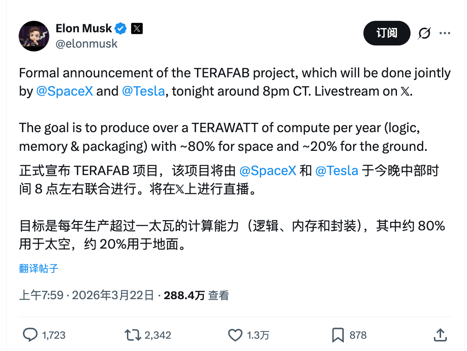467x351 pixels.
Task: Click the like count showing 1.3万
Action: coord(256,335)
